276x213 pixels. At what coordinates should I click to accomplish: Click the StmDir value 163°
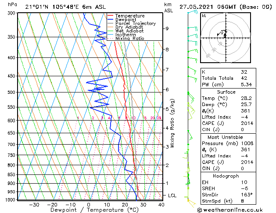[x=247, y=195]
